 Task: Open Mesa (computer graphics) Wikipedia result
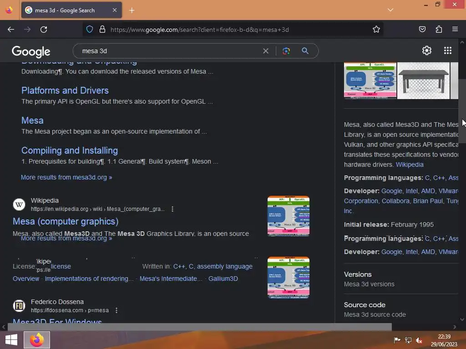(x=66, y=221)
